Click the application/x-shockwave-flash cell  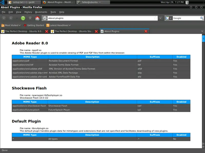click(30, 106)
